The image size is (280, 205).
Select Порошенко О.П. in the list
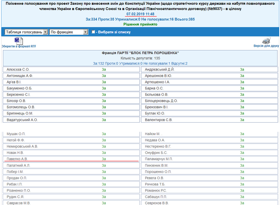pyautogui.click(x=158, y=172)
